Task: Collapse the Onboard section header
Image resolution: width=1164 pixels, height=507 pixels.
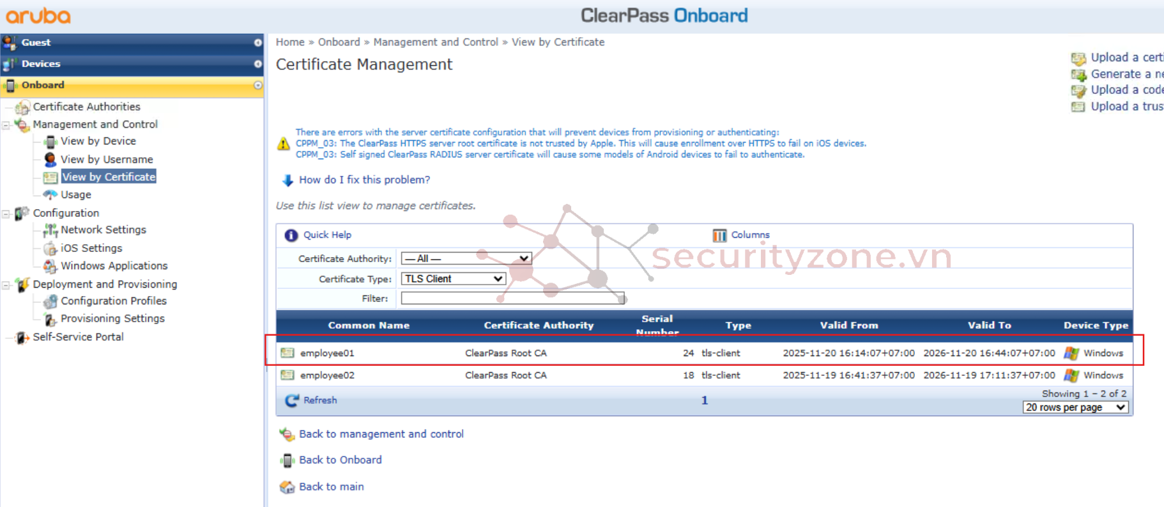Action: point(132,85)
